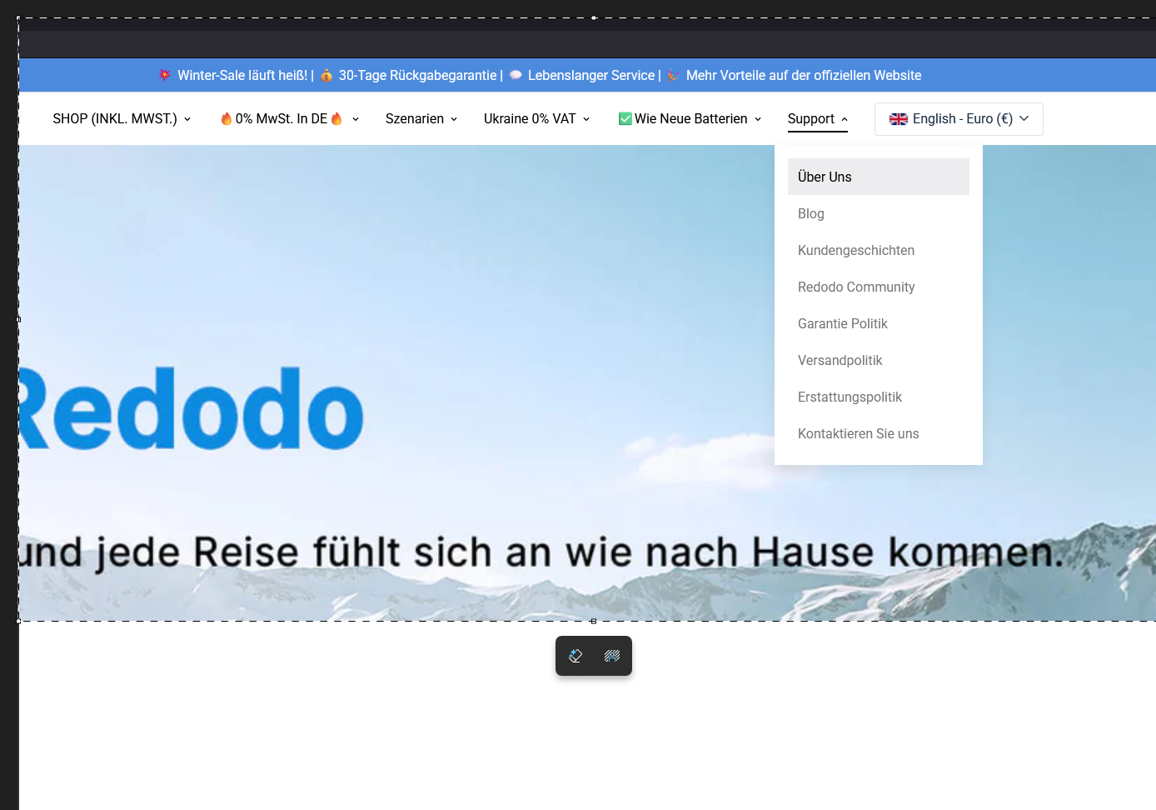1156x810 pixels.
Task: Click Mehr Vorteile auf der offiziellen Website
Action: [x=804, y=75]
